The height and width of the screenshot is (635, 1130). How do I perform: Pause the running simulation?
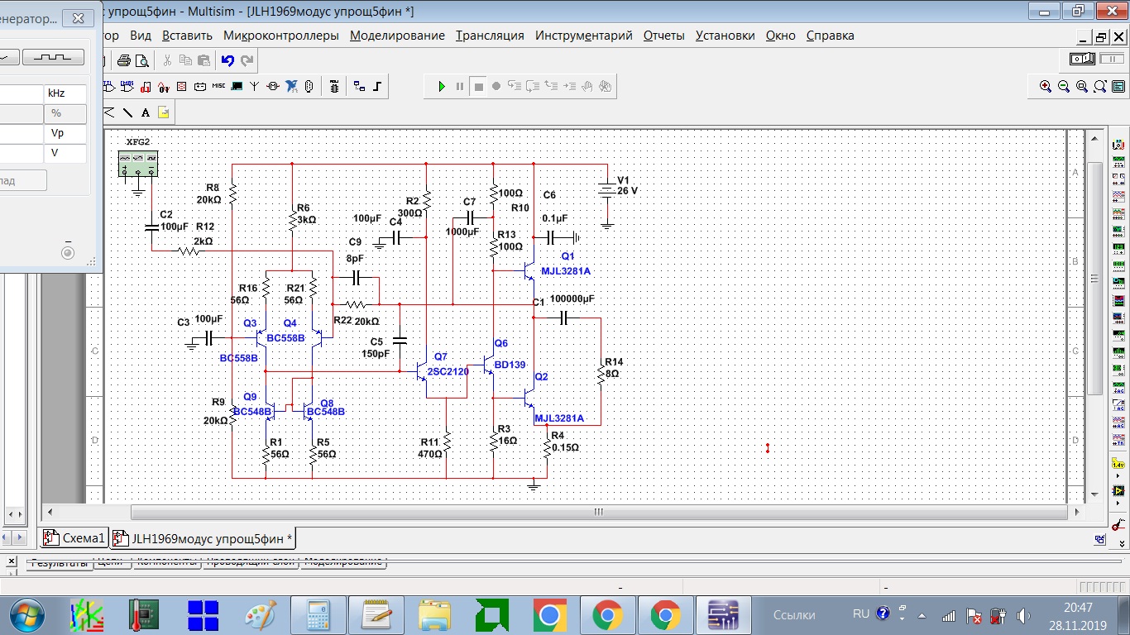[460, 86]
